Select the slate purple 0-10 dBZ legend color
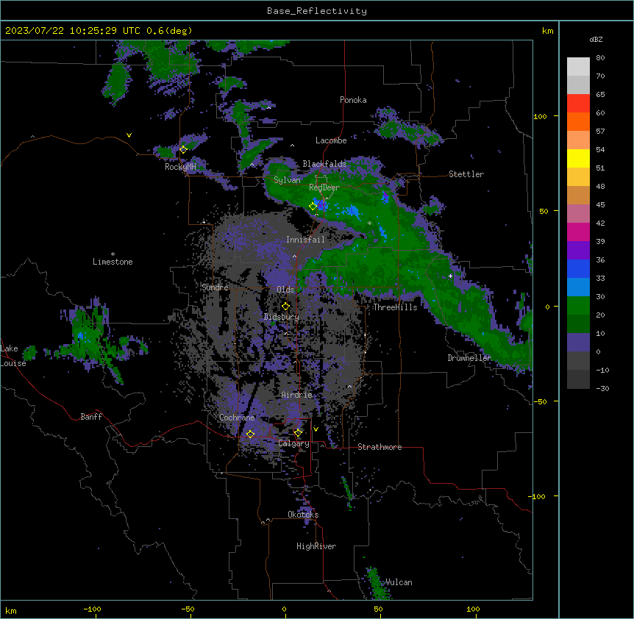The image size is (634, 619). 578,343
